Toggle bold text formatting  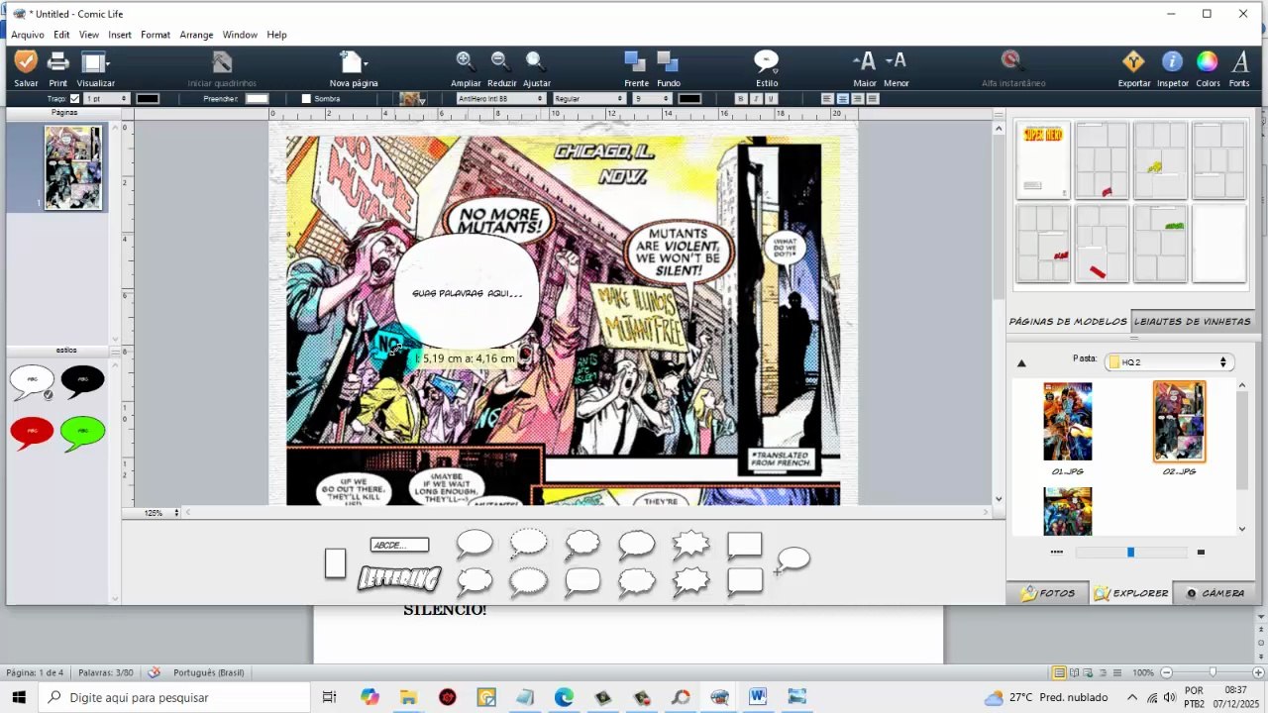(740, 99)
